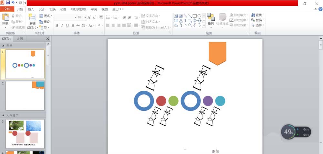Open the 文件 file menu
323x154 pixels.
click(7, 9)
